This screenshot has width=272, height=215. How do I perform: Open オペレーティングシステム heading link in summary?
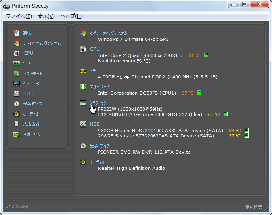109,33
